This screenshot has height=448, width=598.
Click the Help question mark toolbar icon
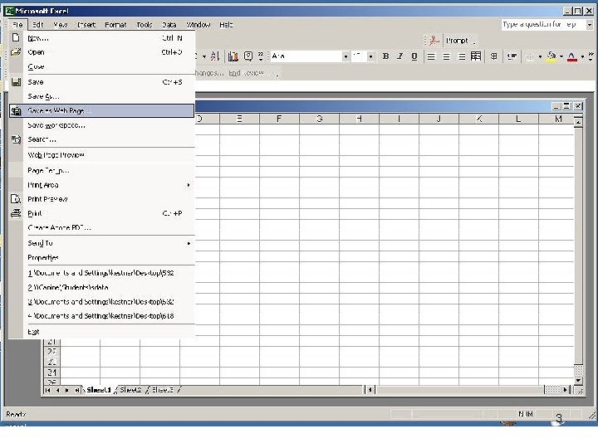(248, 56)
